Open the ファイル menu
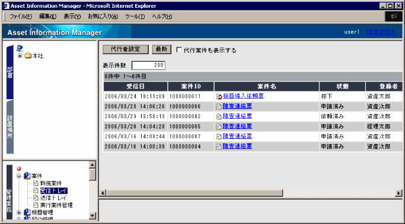Image resolution: width=405 pixels, height=224 pixels. click(21, 17)
